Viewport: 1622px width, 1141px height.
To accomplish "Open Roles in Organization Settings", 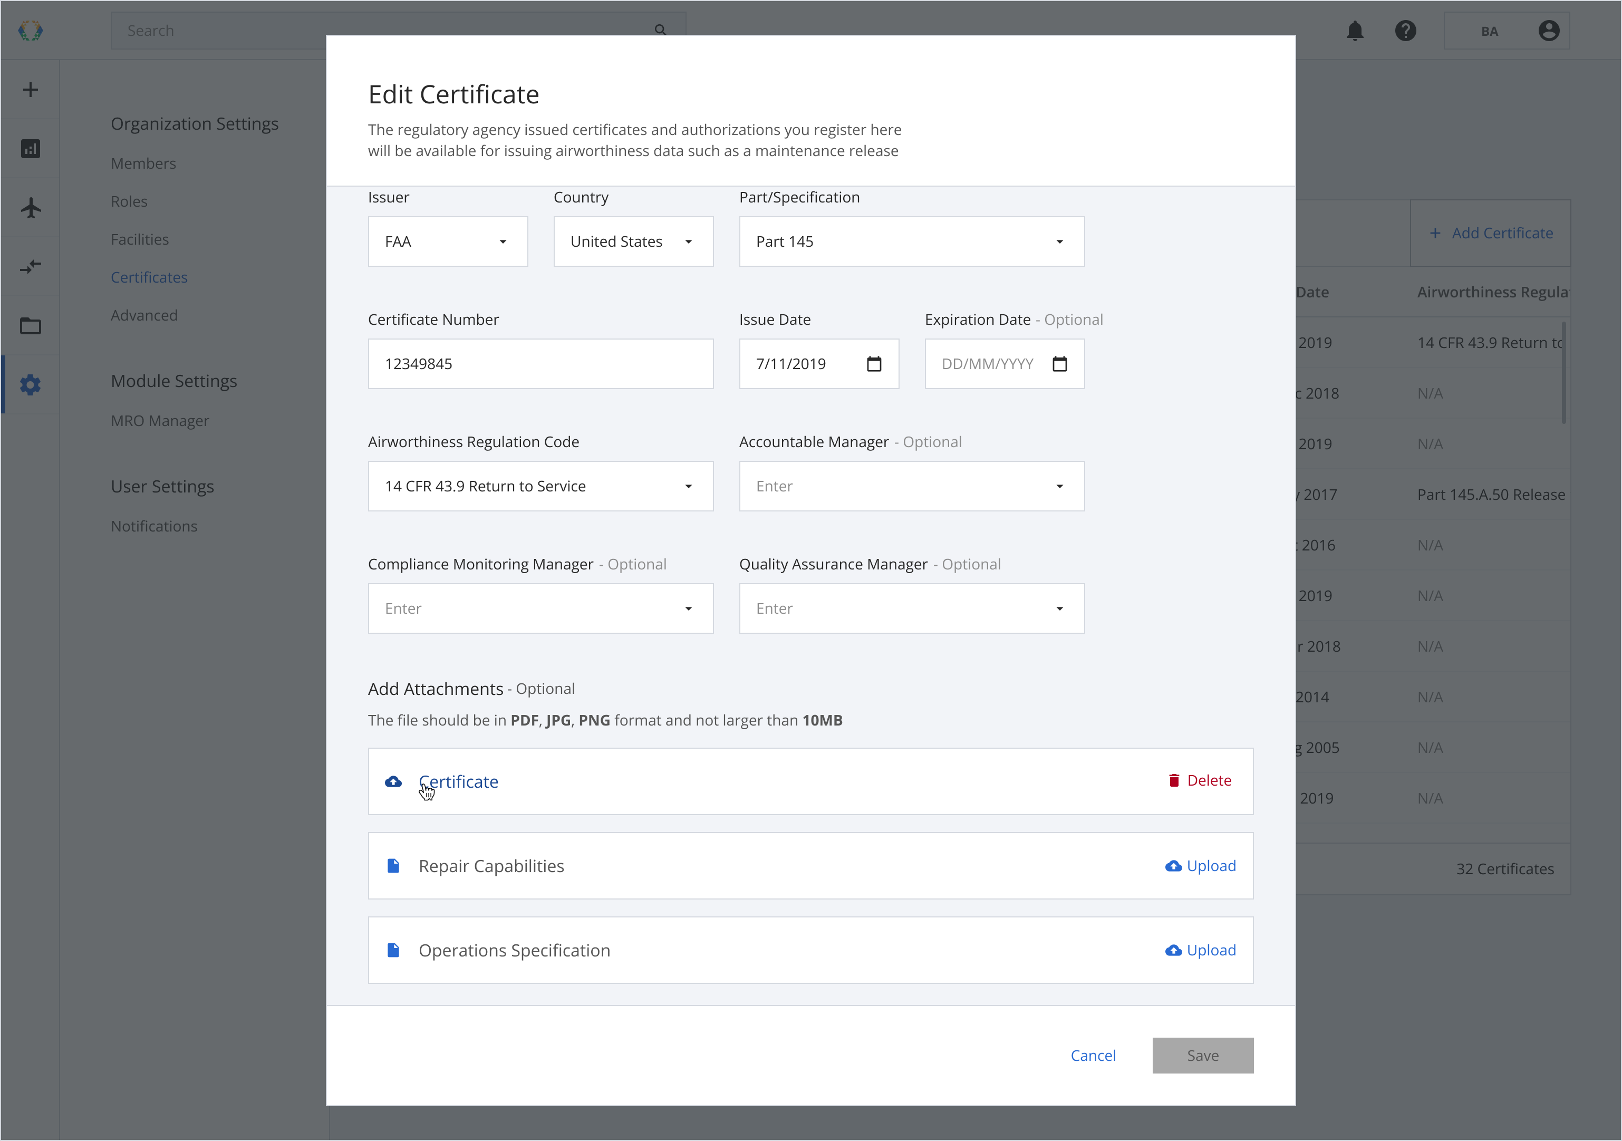I will point(129,201).
